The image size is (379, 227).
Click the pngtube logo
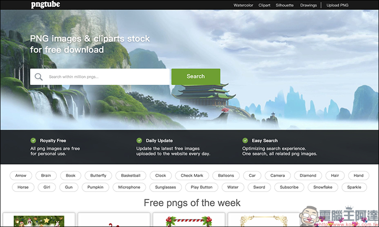coord(45,5)
